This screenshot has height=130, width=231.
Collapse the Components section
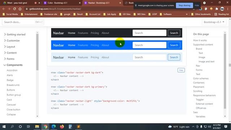click(x=13, y=65)
